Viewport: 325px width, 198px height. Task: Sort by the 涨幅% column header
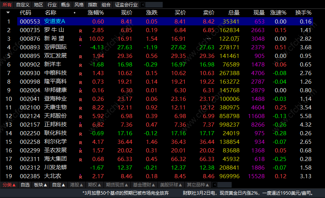click(96, 13)
